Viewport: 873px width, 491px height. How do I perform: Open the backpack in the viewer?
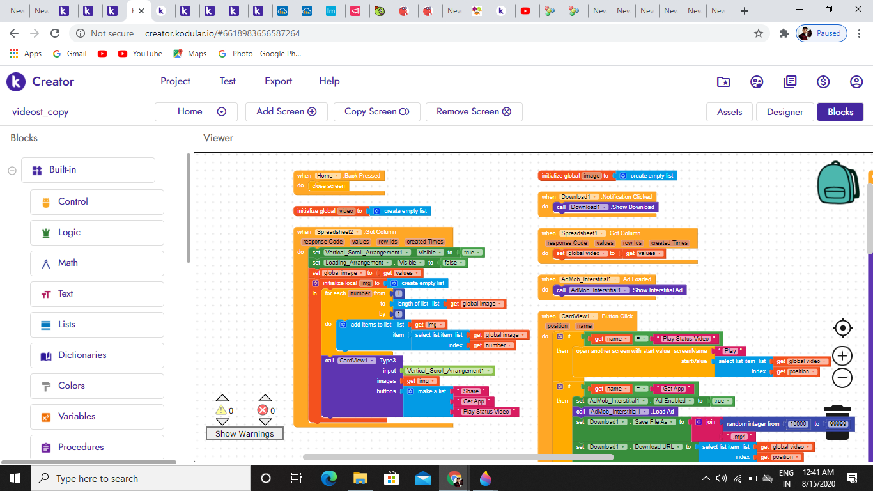point(838,183)
